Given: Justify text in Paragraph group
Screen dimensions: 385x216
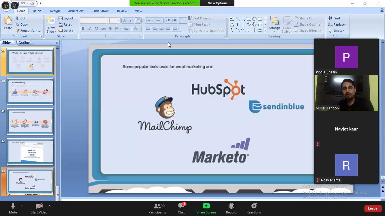Looking at the screenshot, I should tap(168, 29).
